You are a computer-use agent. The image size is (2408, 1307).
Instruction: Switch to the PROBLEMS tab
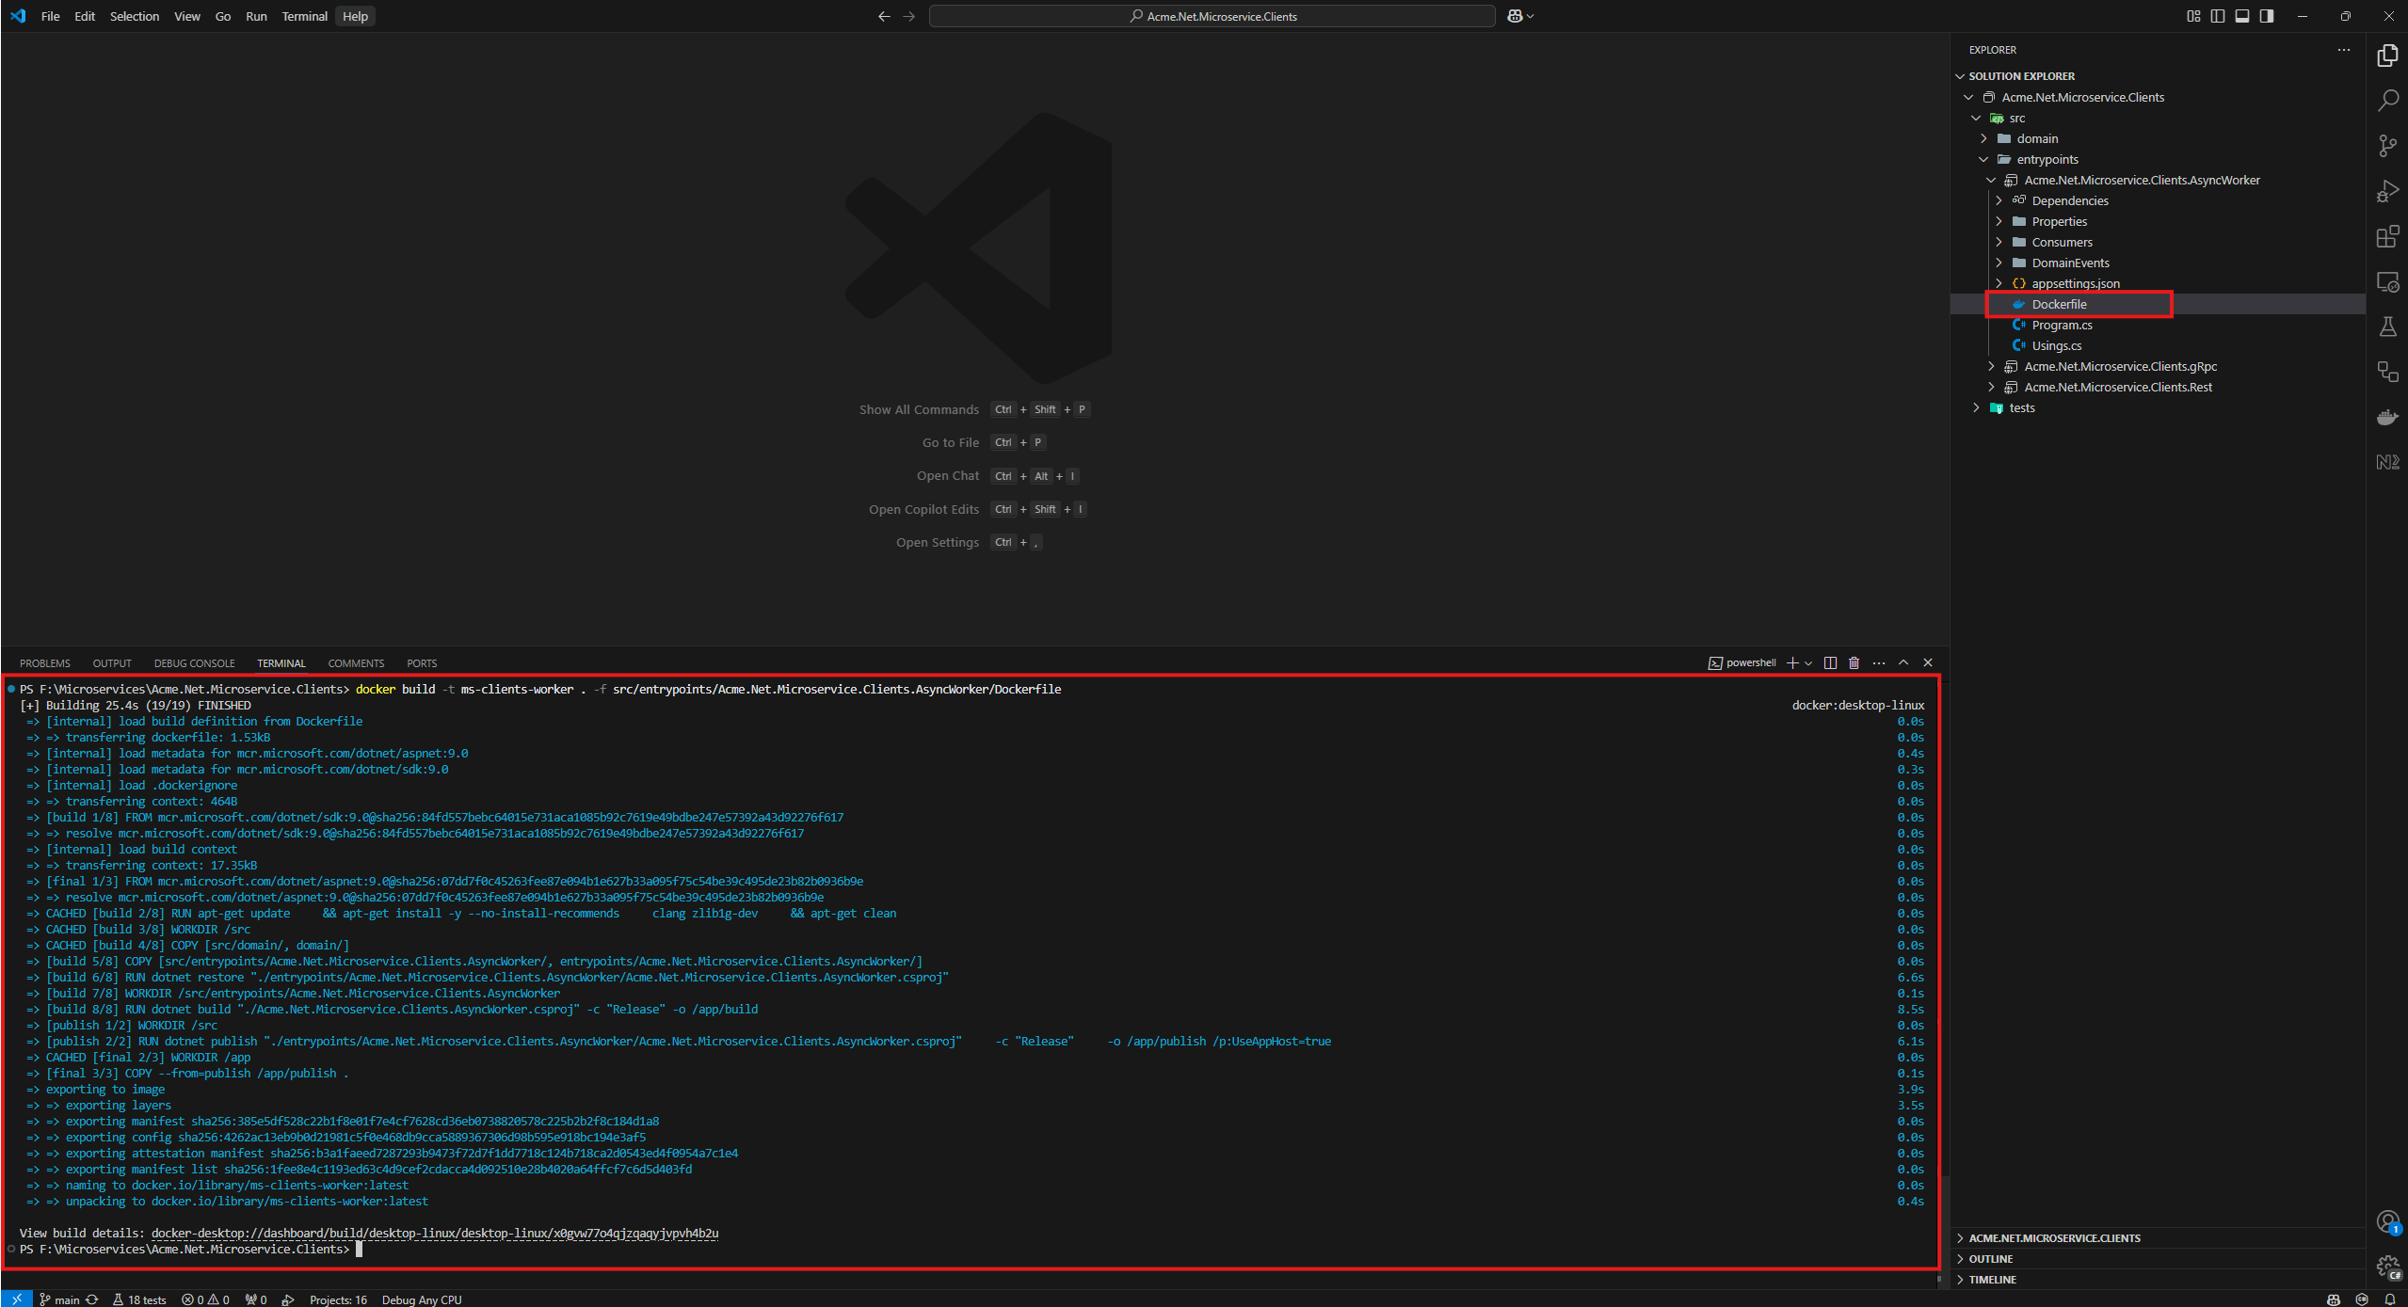45,663
